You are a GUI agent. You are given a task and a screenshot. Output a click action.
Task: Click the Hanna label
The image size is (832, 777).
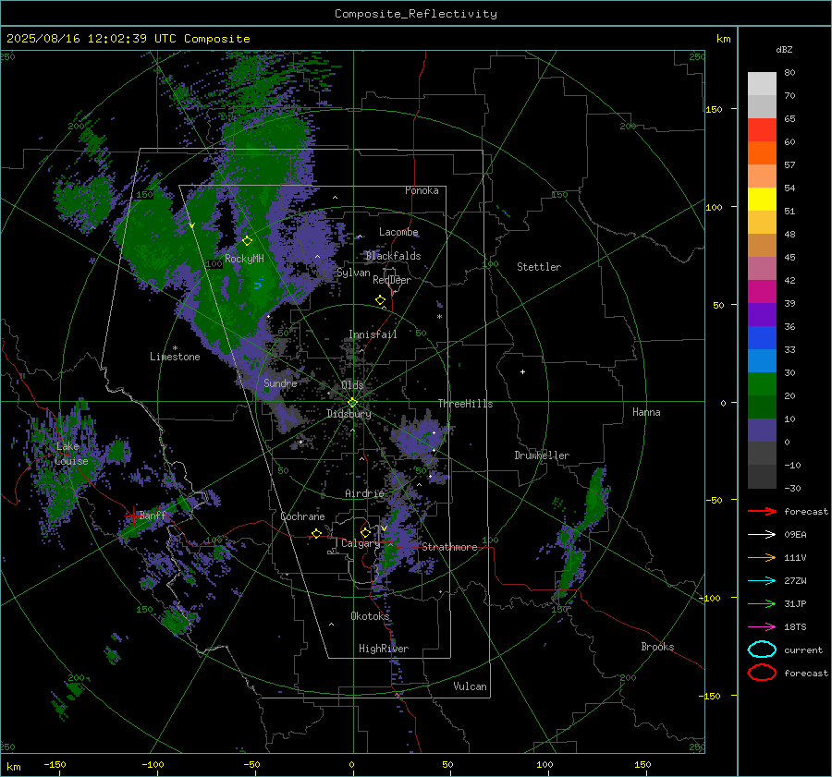(646, 412)
